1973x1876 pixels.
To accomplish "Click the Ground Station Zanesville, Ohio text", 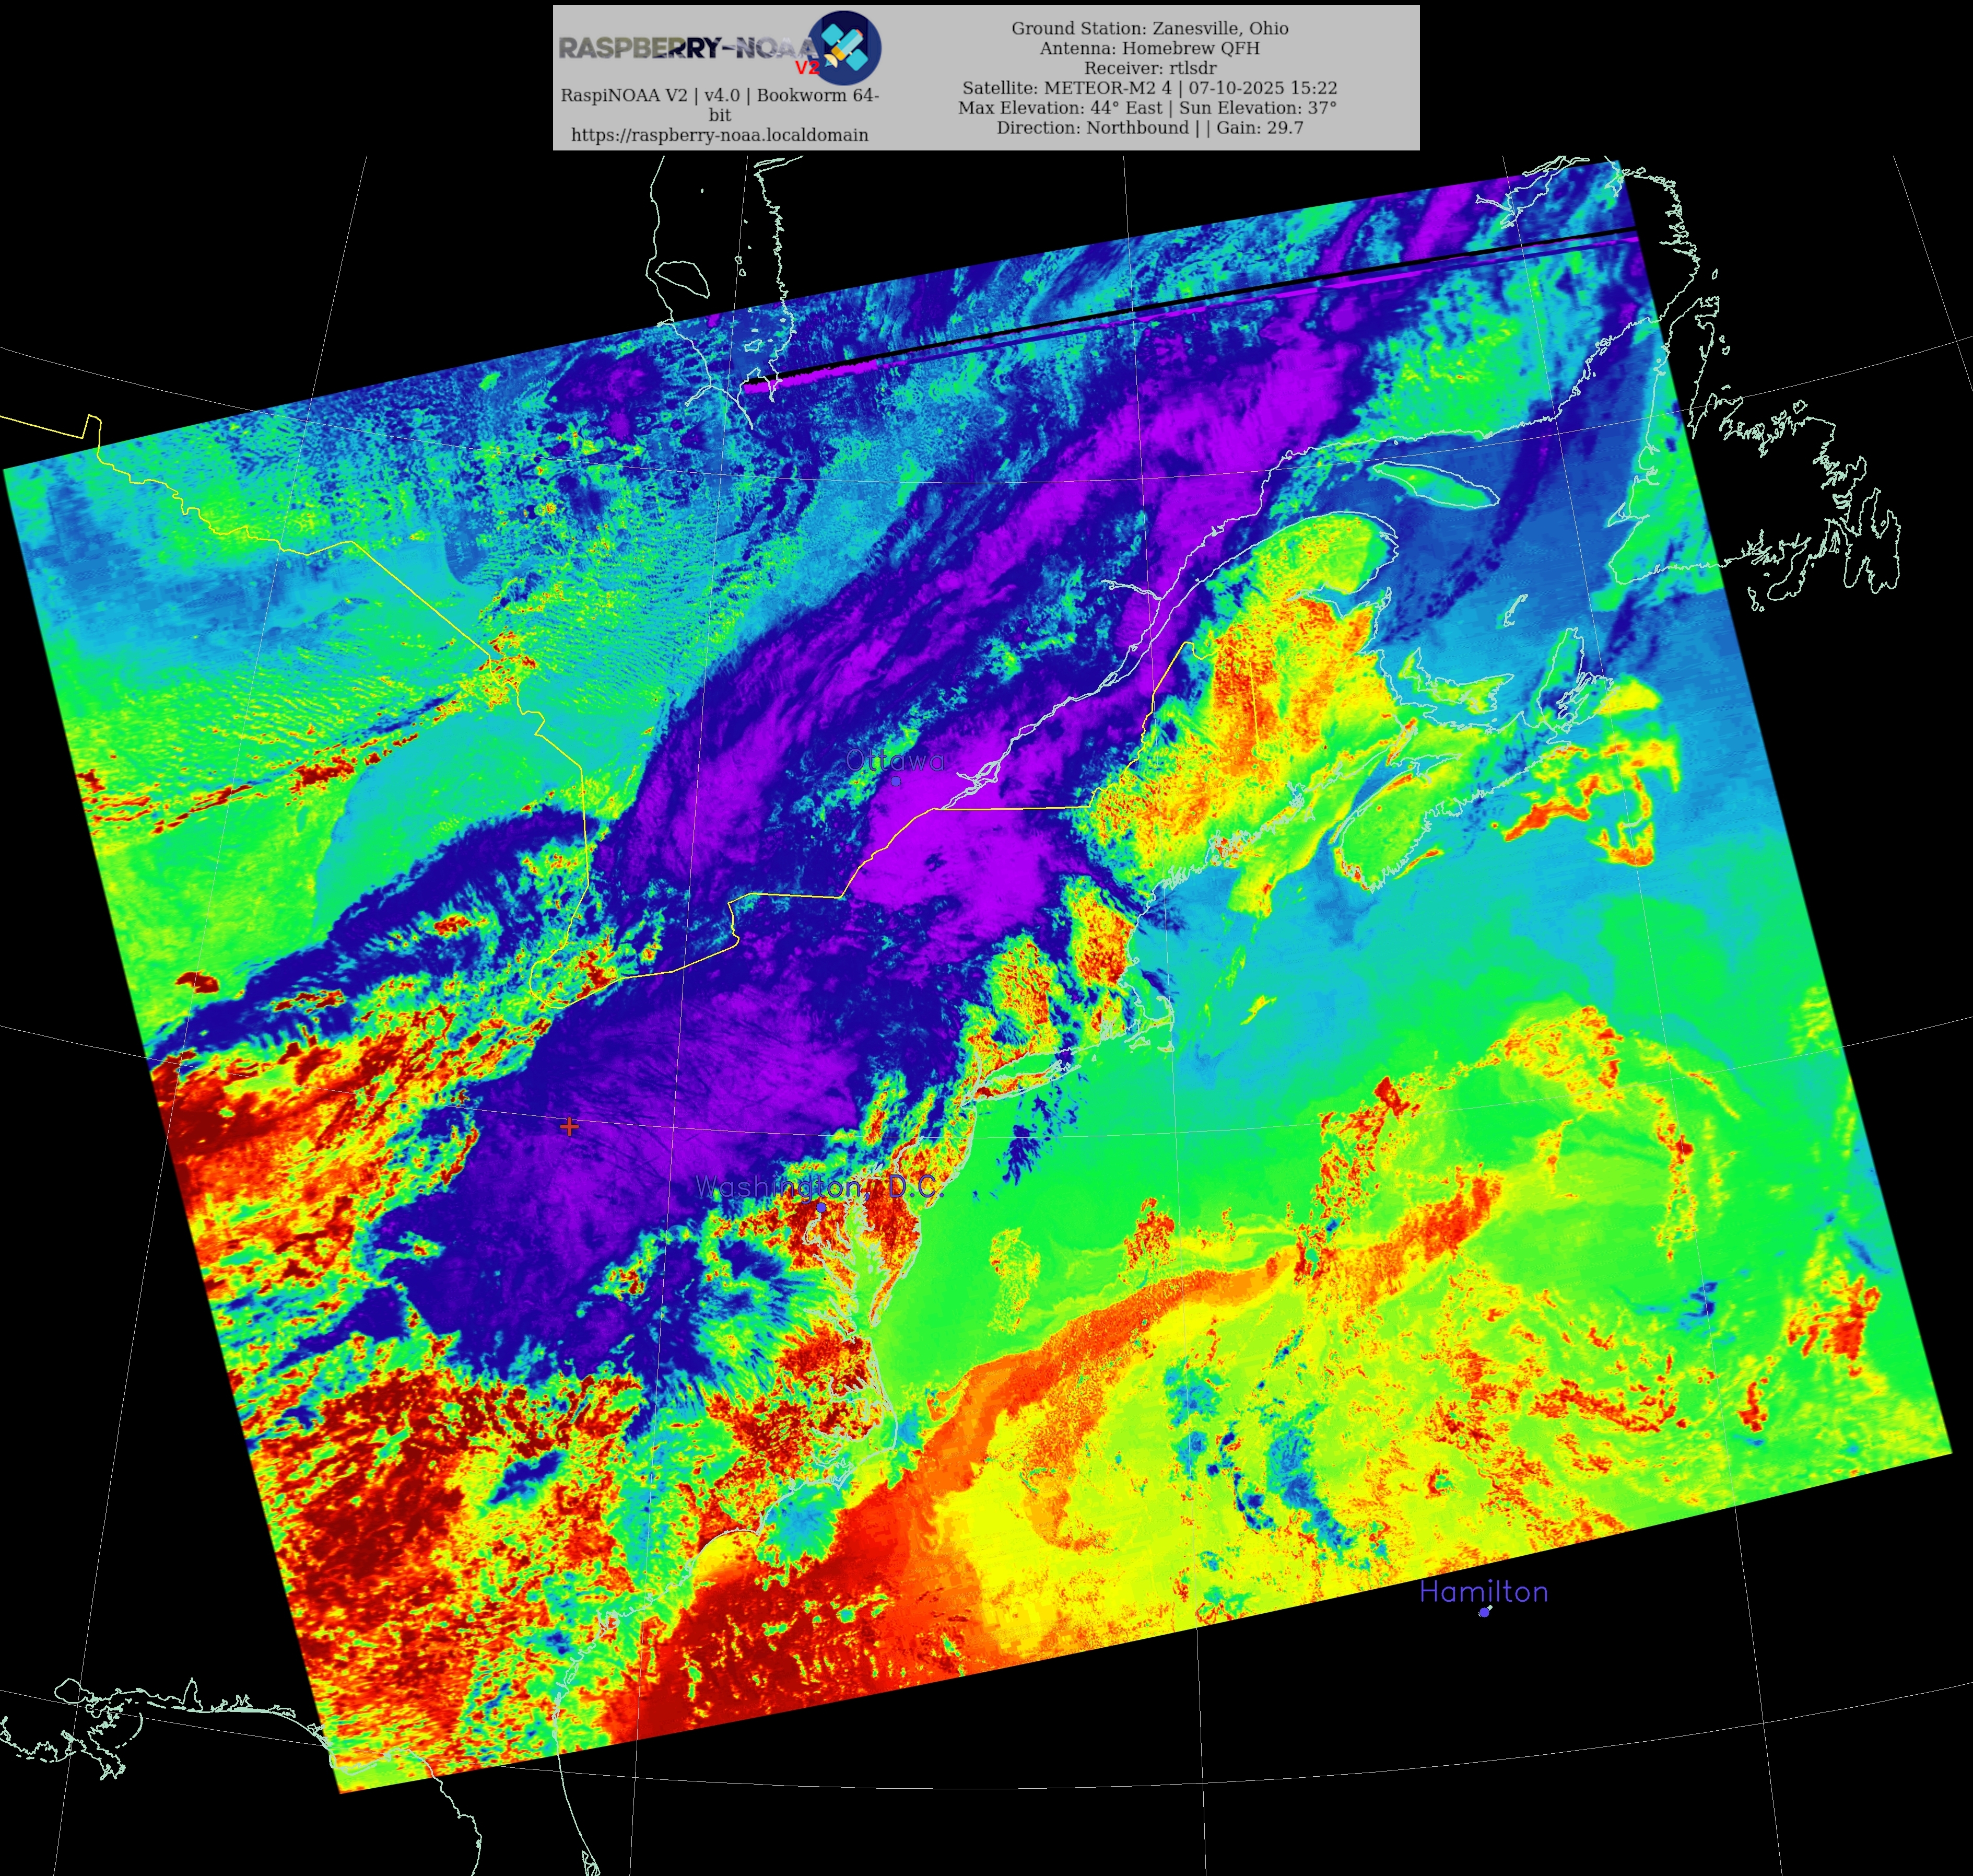I will (x=1149, y=28).
